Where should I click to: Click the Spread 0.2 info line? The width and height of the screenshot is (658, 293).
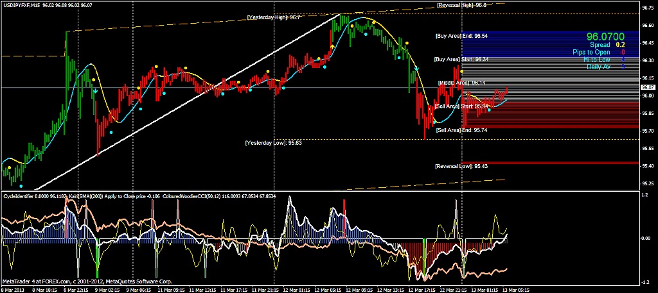[x=607, y=45]
